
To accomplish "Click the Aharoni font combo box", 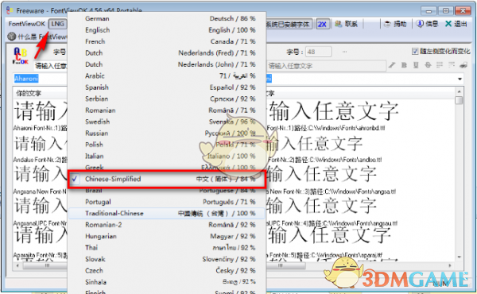I will pyautogui.click(x=40, y=79).
